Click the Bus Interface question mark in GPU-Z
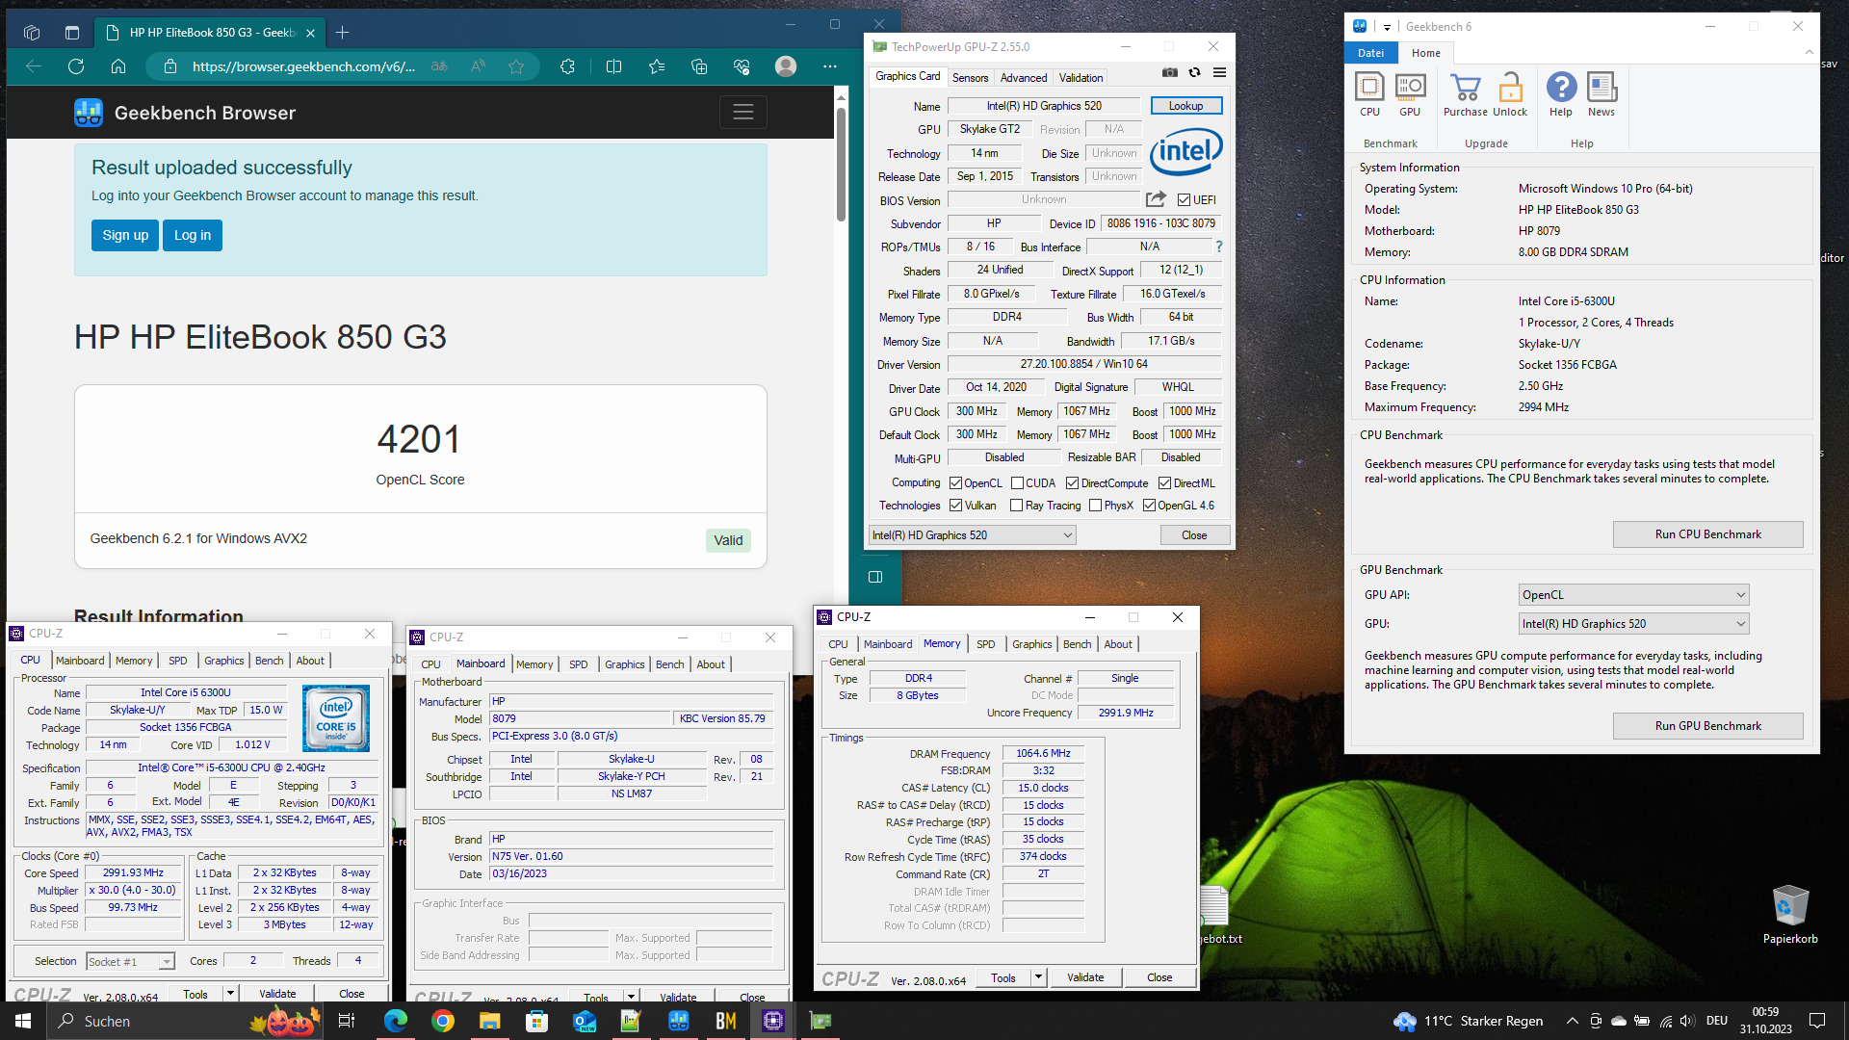The width and height of the screenshot is (1849, 1040). pos(1218,247)
